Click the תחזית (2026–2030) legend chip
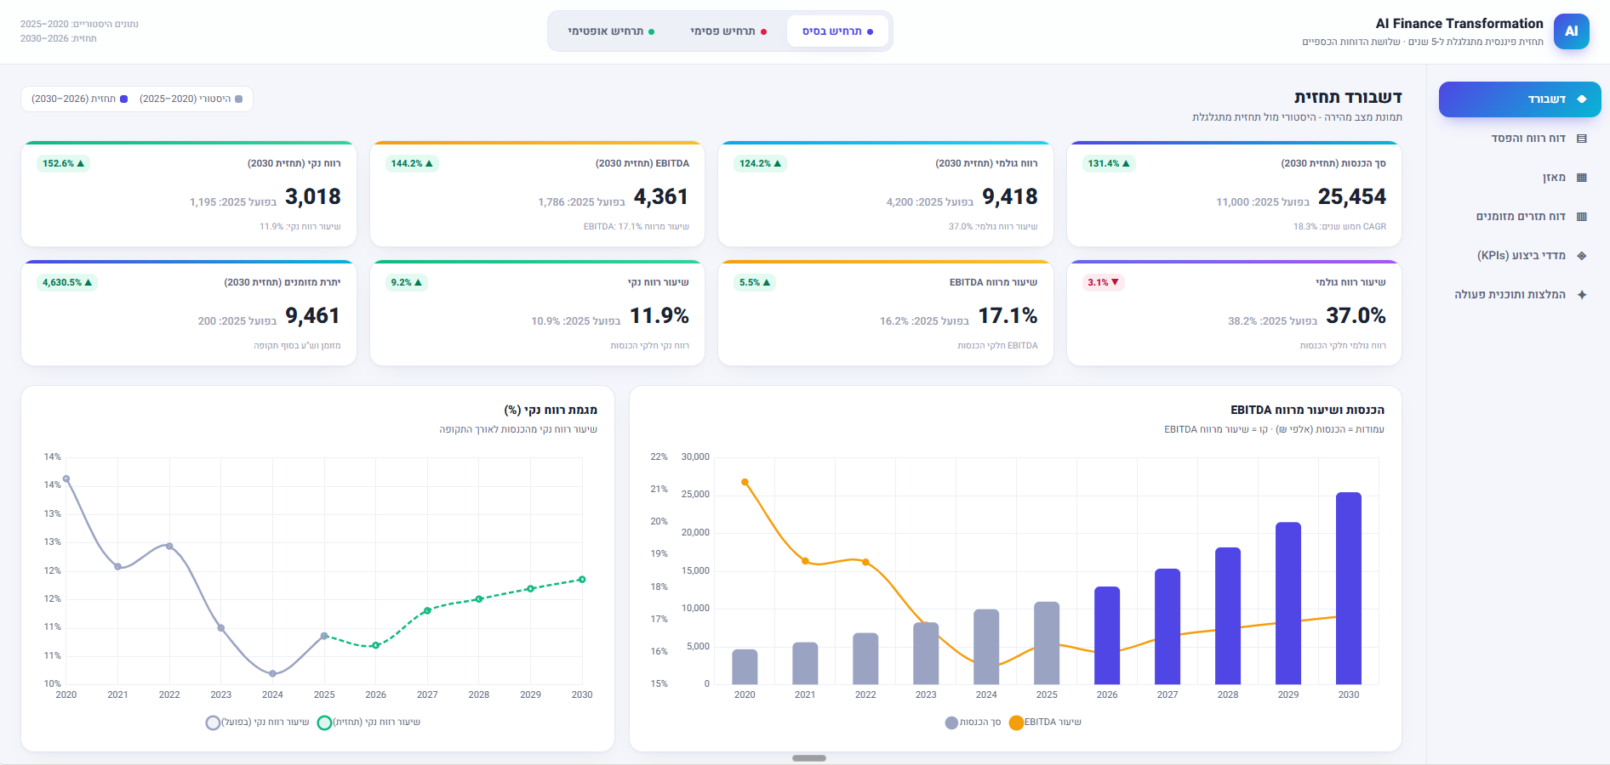Image resolution: width=1610 pixels, height=765 pixels. click(x=79, y=99)
